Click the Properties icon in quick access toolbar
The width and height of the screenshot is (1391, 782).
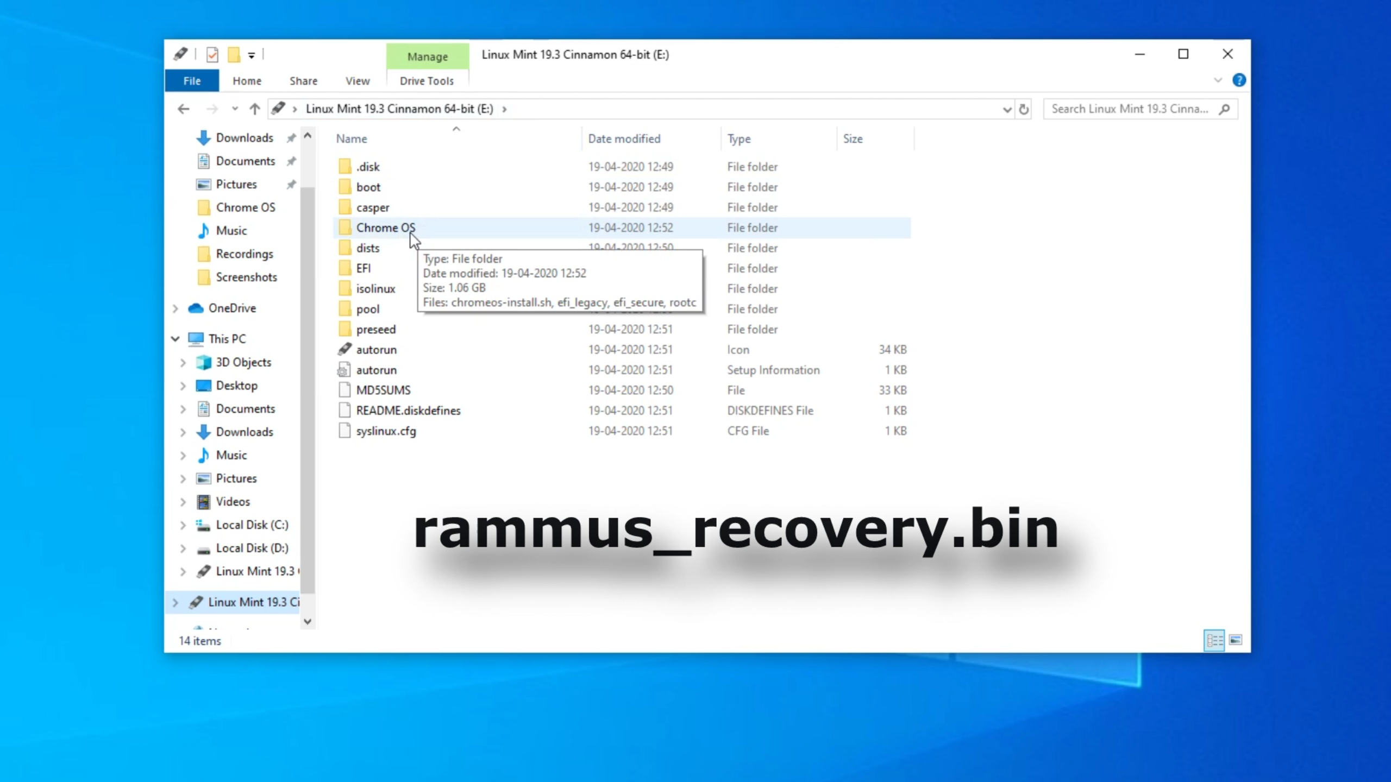[212, 54]
